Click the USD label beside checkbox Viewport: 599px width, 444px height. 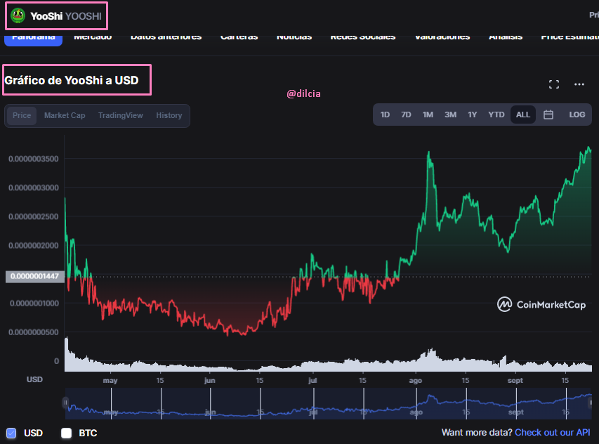pos(33,433)
